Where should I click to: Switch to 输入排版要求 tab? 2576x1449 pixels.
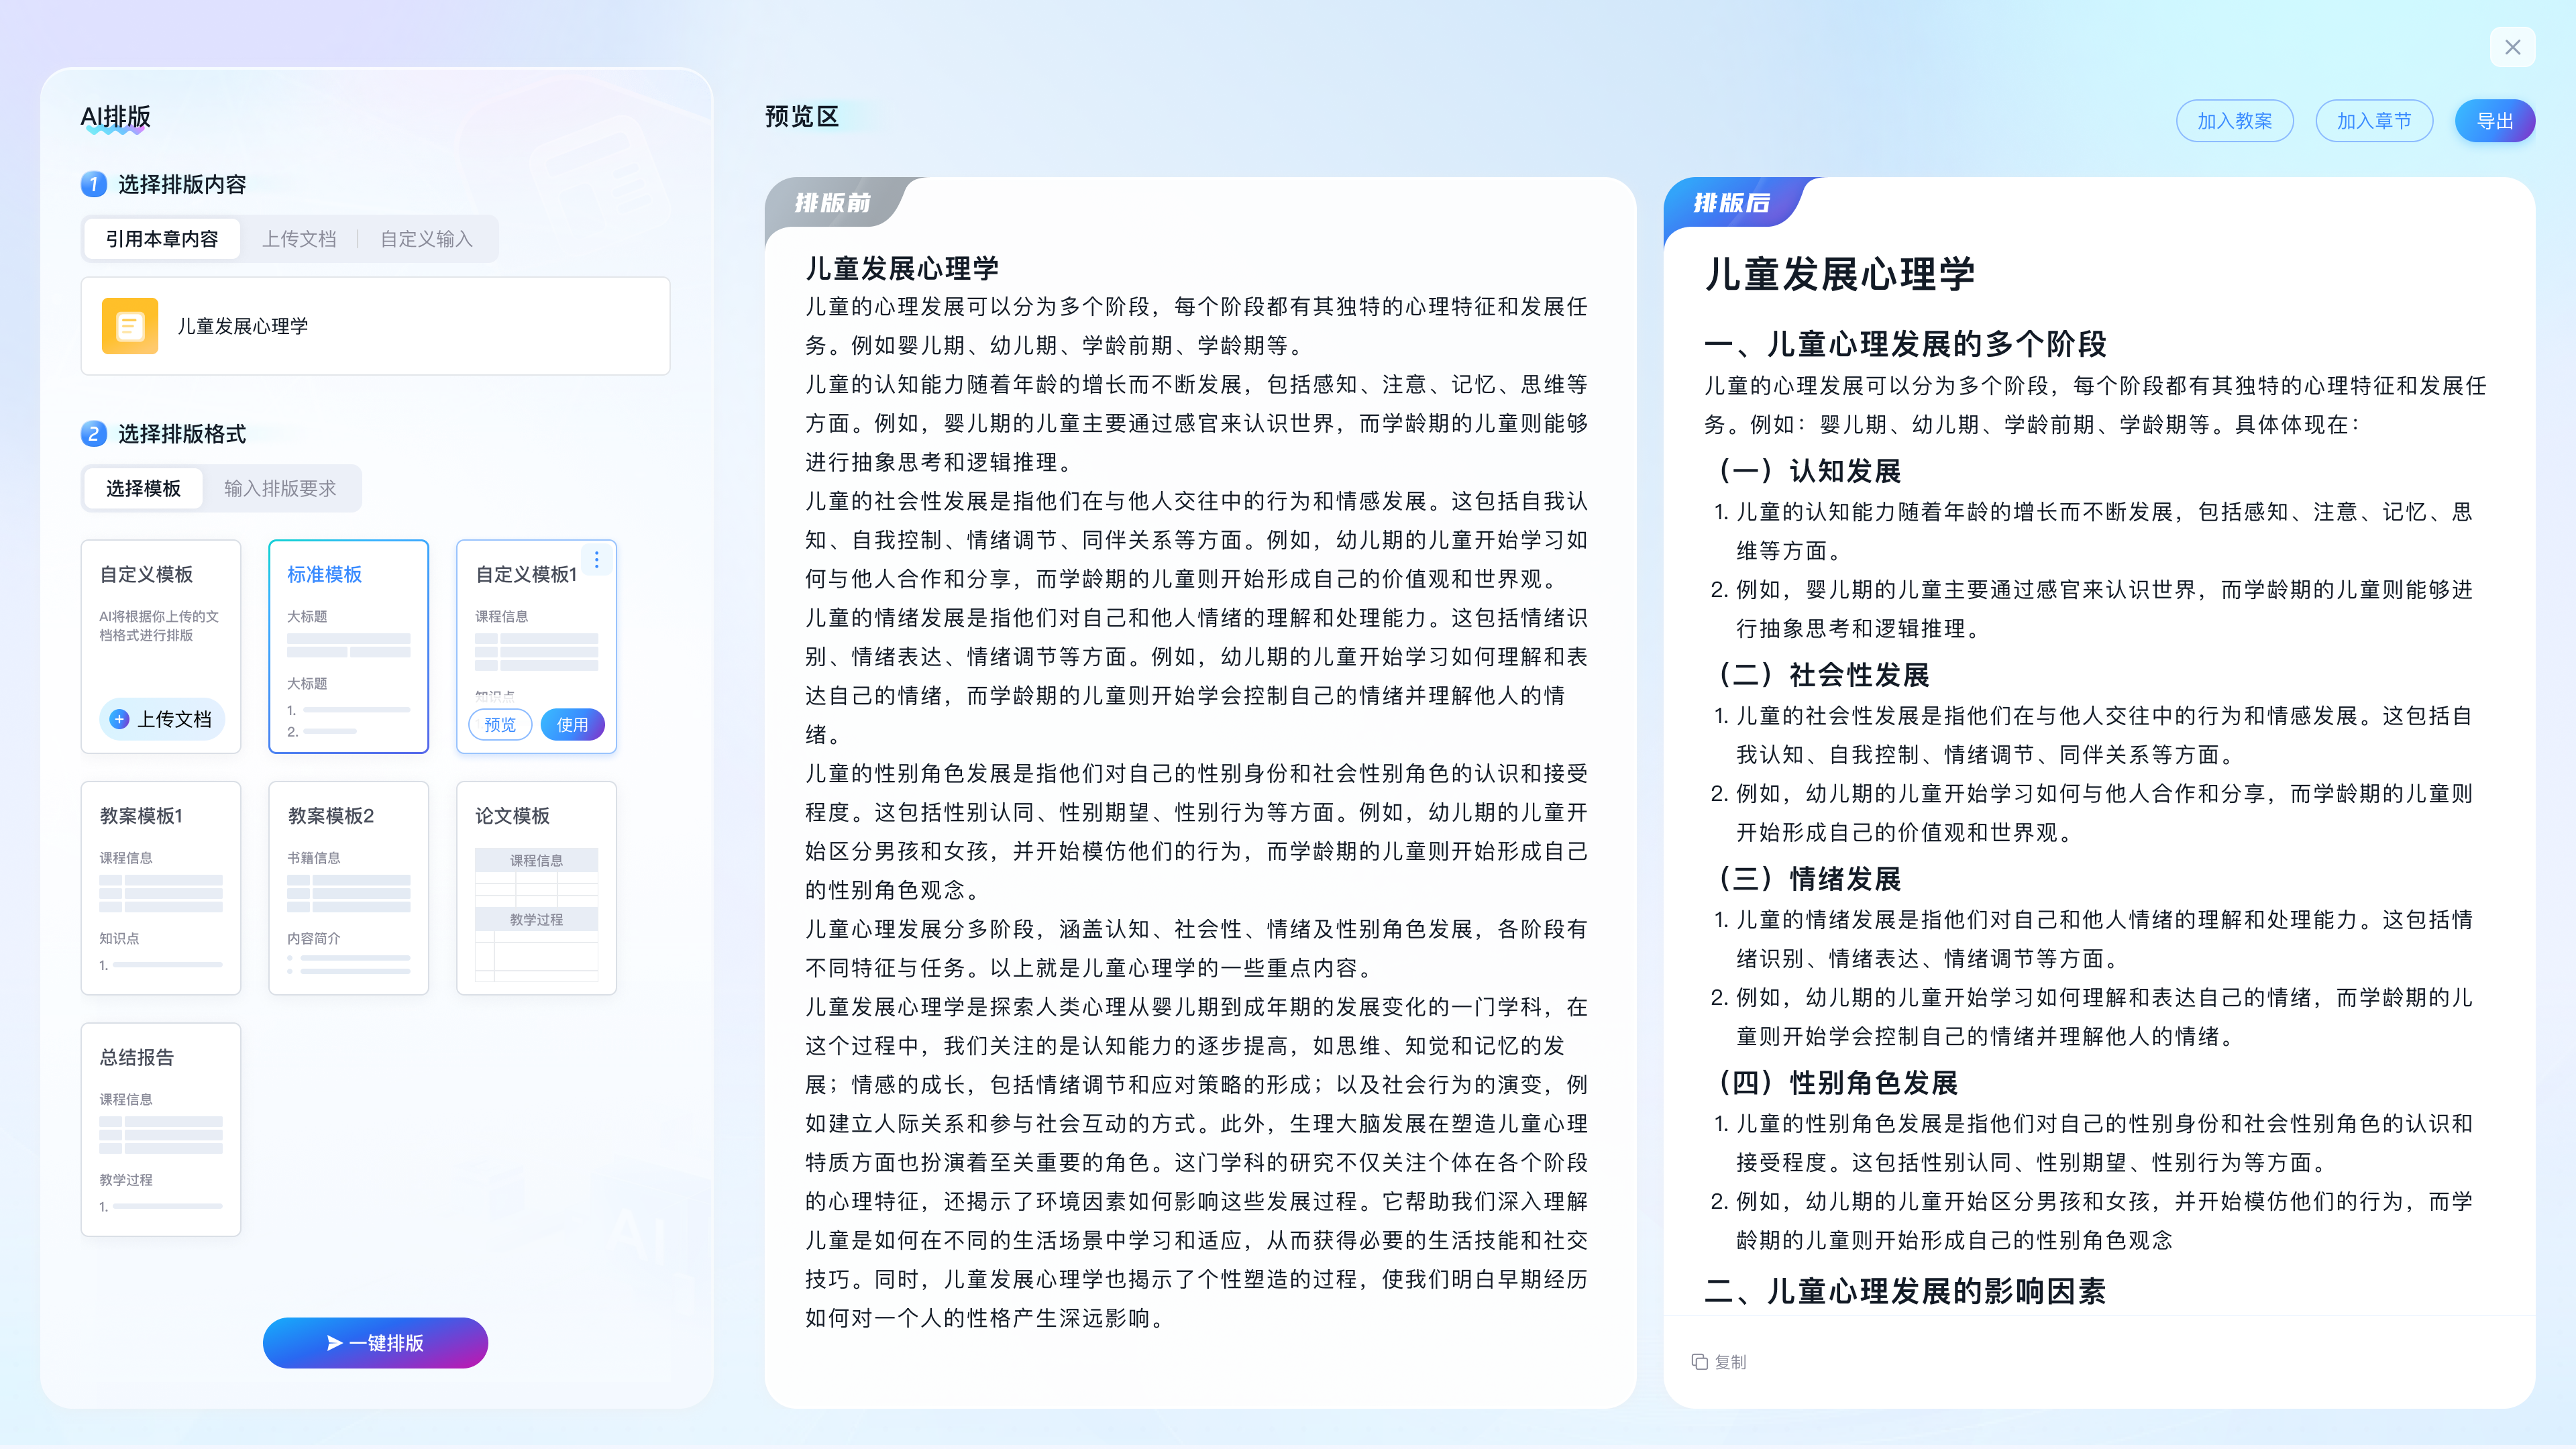coord(280,488)
